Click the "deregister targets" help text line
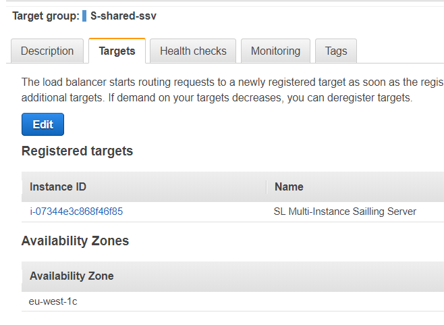Screen dimensions: 444x325 tap(216, 98)
